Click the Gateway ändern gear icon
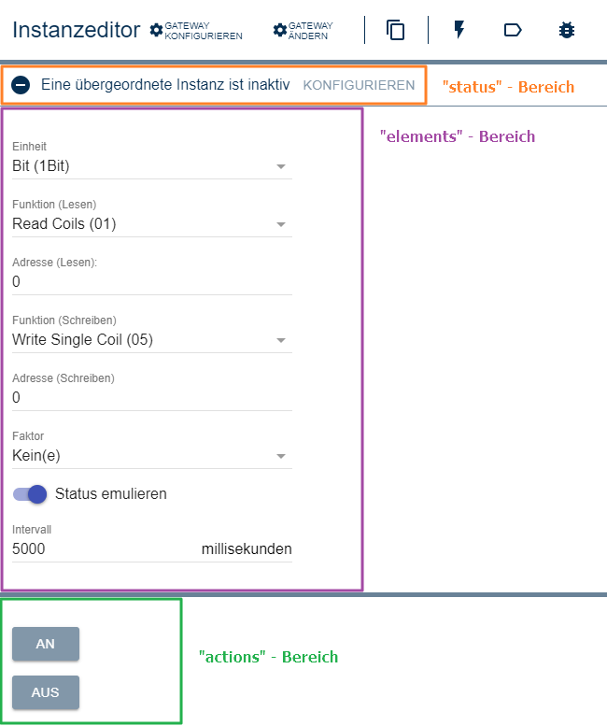The height and width of the screenshot is (726, 607). 280,31
